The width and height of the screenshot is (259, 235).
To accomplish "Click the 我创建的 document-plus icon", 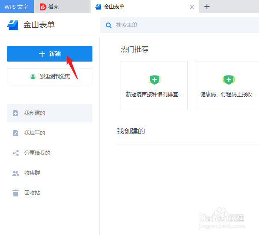I will click(x=16, y=113).
